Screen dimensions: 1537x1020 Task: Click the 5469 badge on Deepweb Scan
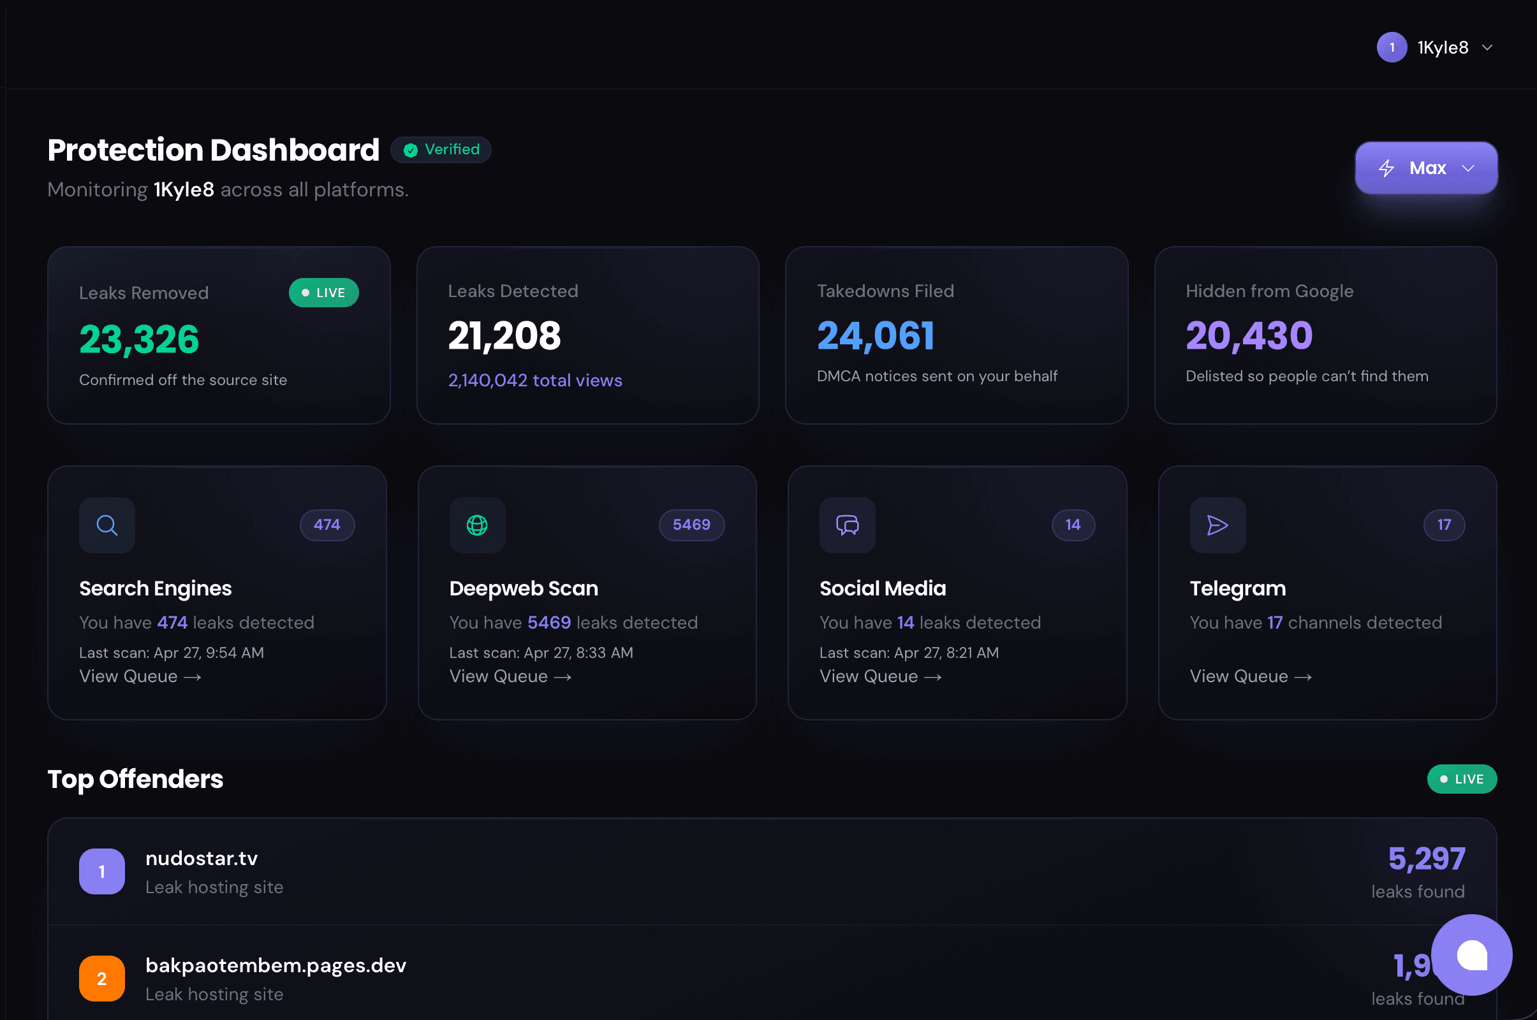pos(691,525)
